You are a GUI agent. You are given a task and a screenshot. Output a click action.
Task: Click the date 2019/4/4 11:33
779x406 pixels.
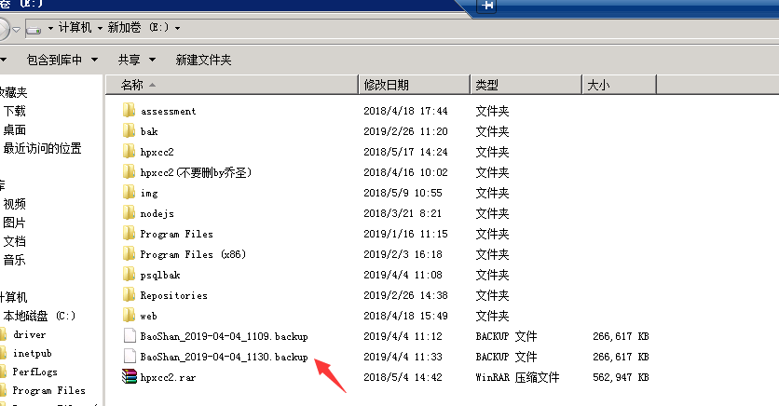coord(403,357)
